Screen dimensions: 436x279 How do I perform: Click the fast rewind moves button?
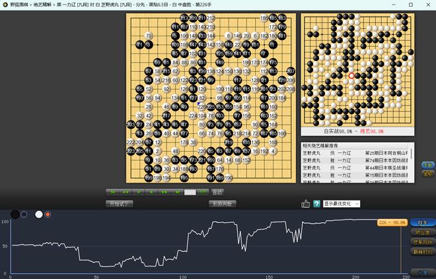(x=126, y=192)
